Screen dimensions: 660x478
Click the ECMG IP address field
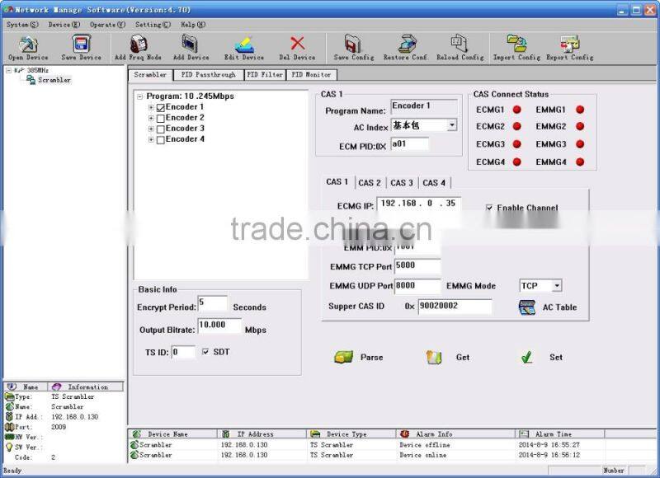[x=419, y=204]
